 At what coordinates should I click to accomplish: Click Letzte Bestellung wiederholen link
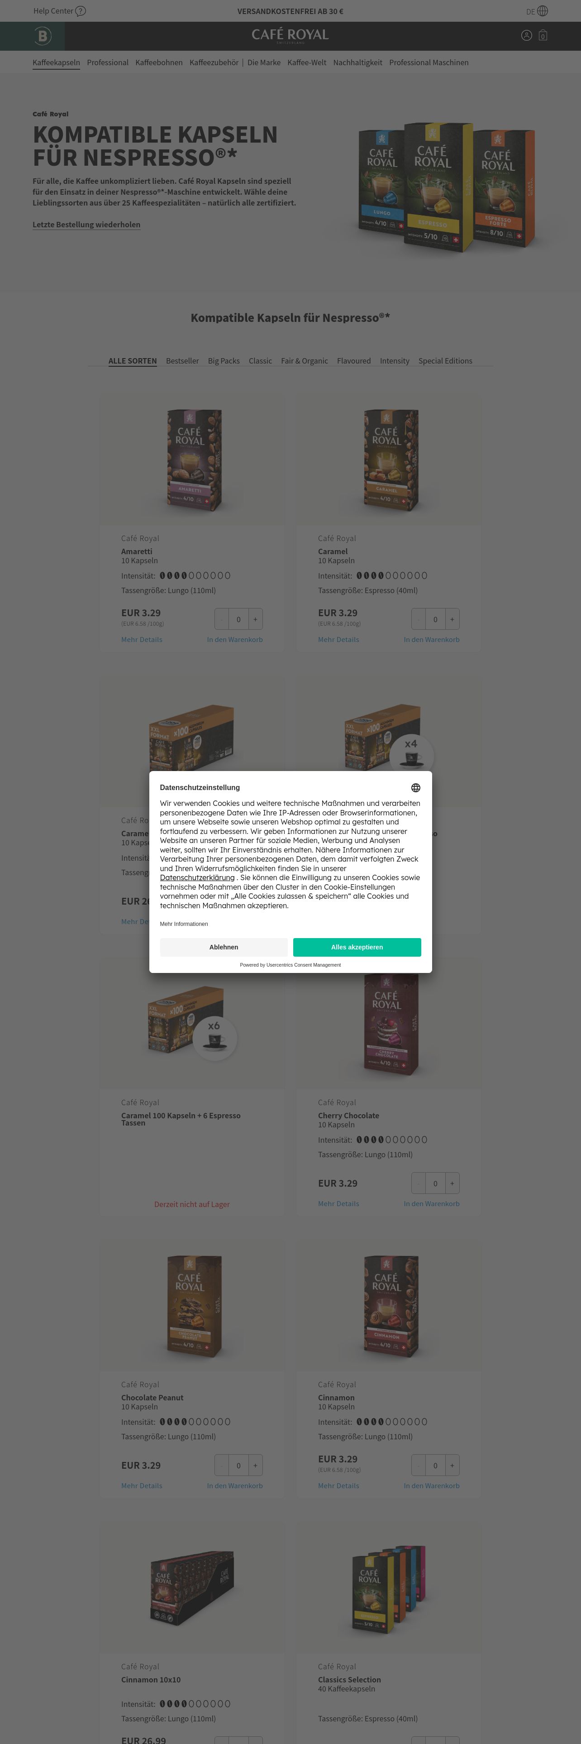point(86,225)
